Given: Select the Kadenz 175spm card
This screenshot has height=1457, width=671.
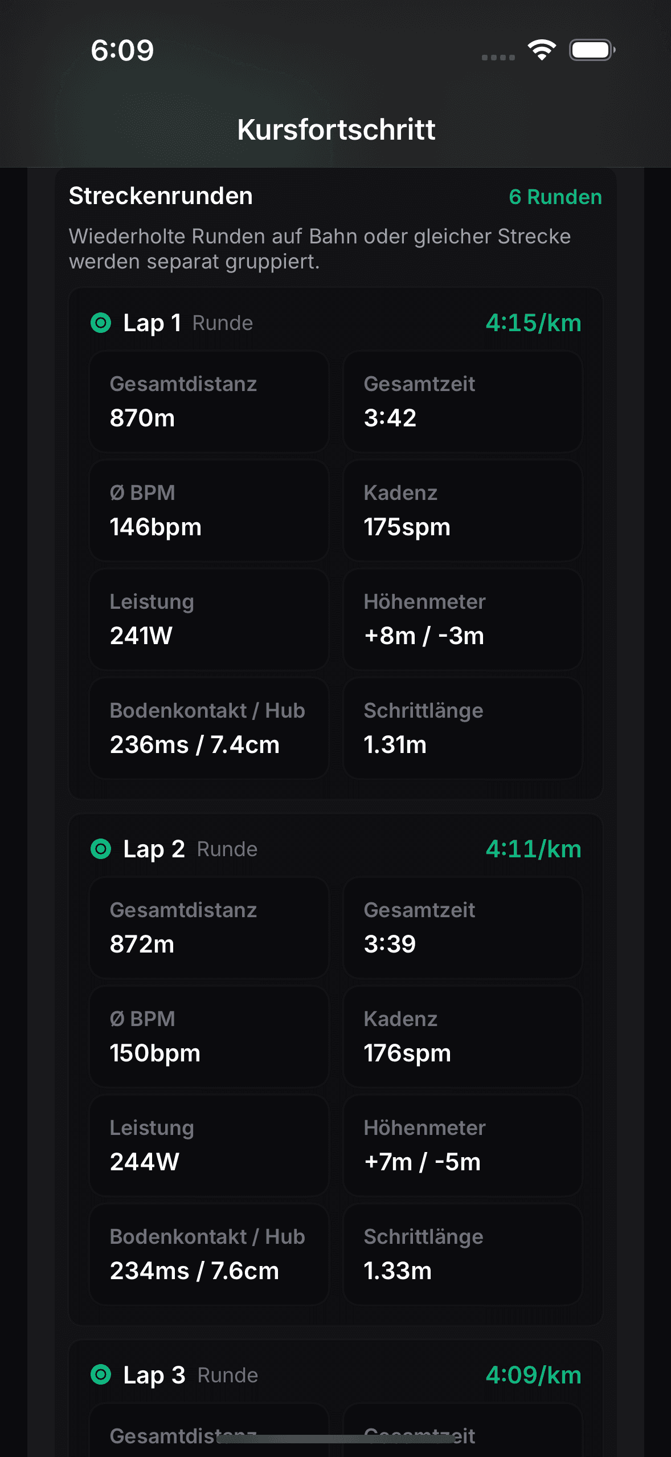Looking at the screenshot, I should 463,511.
